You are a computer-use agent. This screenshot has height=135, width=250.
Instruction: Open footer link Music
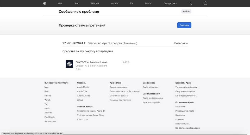(x=47, y=108)
